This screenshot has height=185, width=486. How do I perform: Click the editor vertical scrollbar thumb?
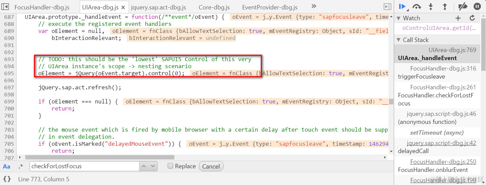click(x=391, y=102)
